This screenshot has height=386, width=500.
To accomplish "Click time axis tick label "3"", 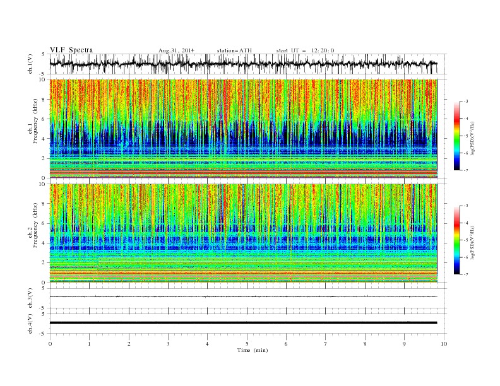I will [x=168, y=344].
